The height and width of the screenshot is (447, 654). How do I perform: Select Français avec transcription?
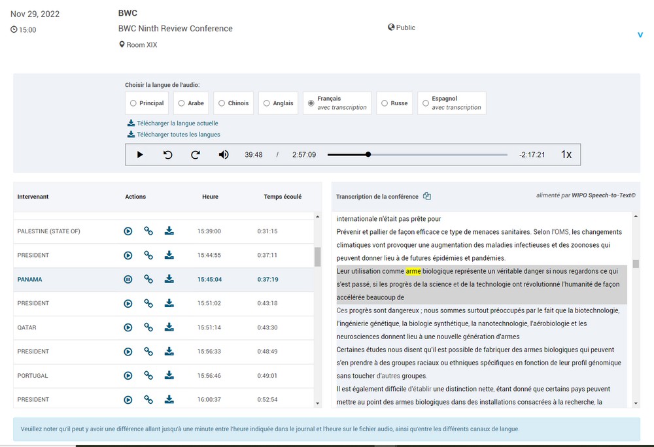pyautogui.click(x=337, y=103)
